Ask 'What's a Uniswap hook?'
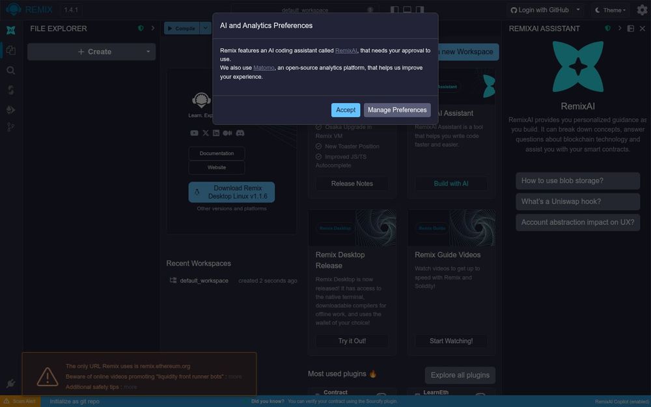This screenshot has height=407, width=651. 577,201
